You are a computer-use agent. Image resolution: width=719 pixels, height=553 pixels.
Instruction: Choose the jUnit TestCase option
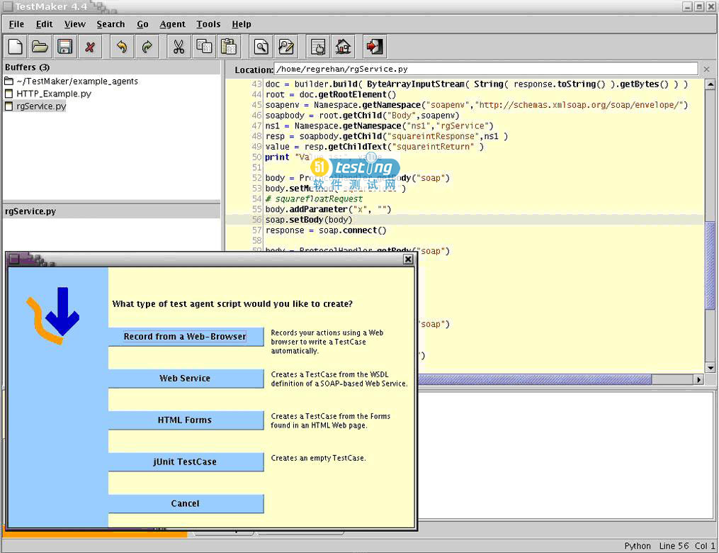(186, 462)
